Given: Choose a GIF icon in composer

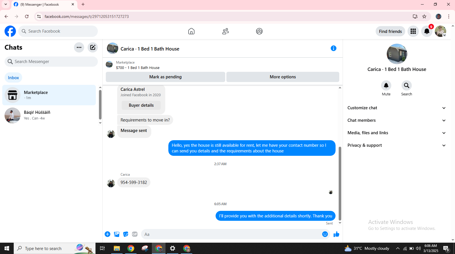Looking at the screenshot, I should click(135, 234).
